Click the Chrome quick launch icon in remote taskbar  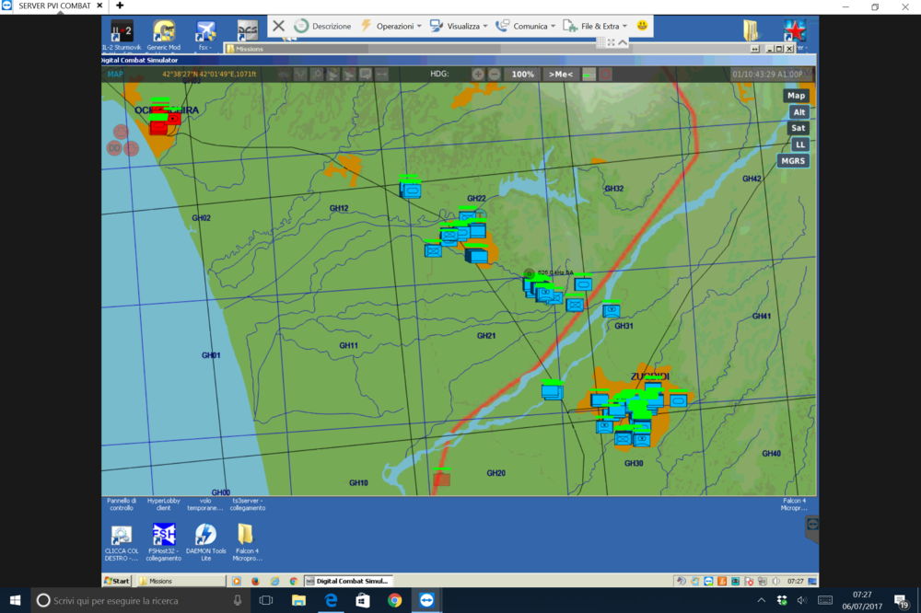click(294, 582)
